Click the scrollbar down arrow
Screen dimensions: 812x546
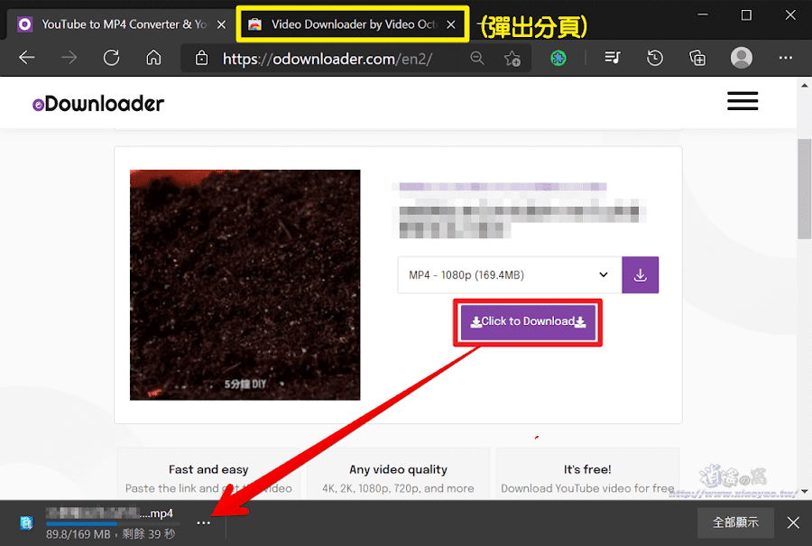[804, 491]
